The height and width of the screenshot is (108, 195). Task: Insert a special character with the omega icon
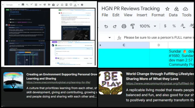pyautogui.click(x=62, y=5)
